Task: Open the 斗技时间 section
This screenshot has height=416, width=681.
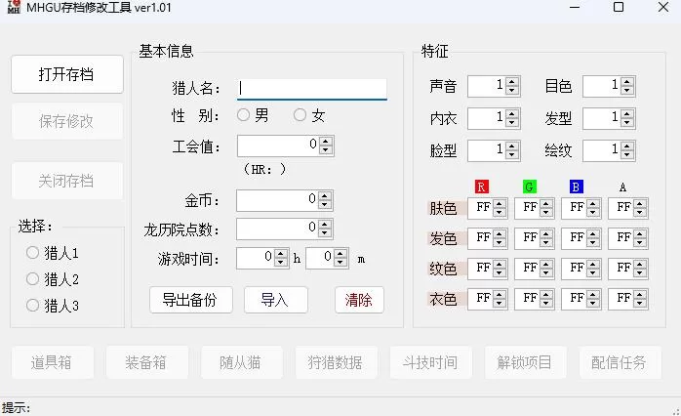Action: pyautogui.click(x=431, y=362)
